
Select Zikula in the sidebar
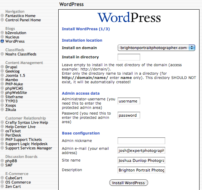point(11,110)
